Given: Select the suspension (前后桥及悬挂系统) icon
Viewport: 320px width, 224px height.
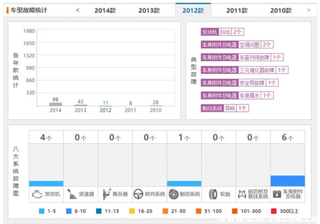Looking at the screenshot, I should [x=243, y=194].
